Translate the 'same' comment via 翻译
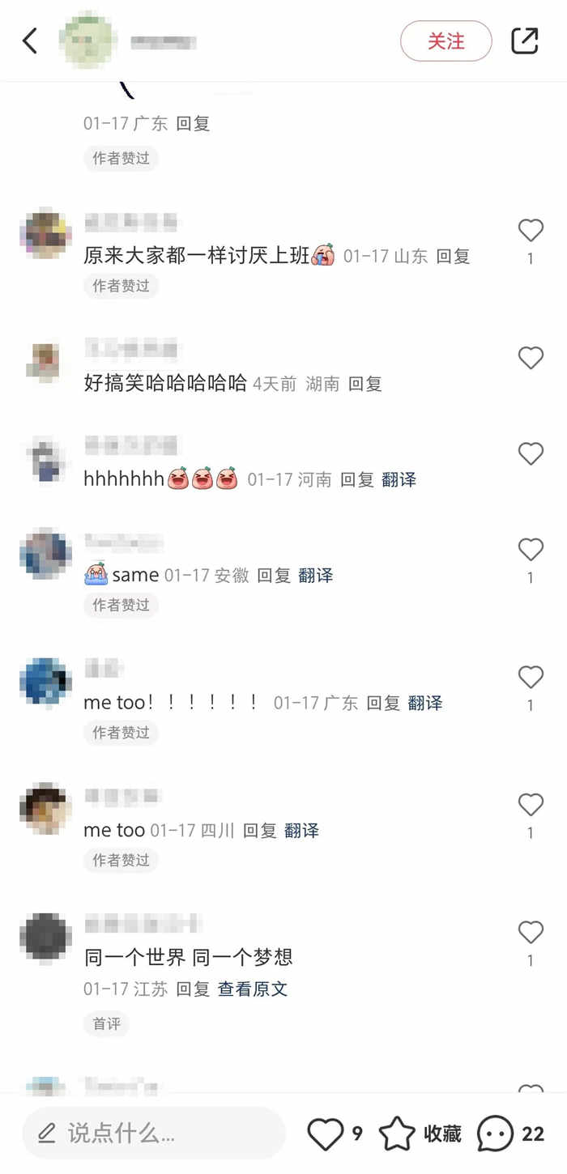567x1174 pixels. [x=316, y=576]
